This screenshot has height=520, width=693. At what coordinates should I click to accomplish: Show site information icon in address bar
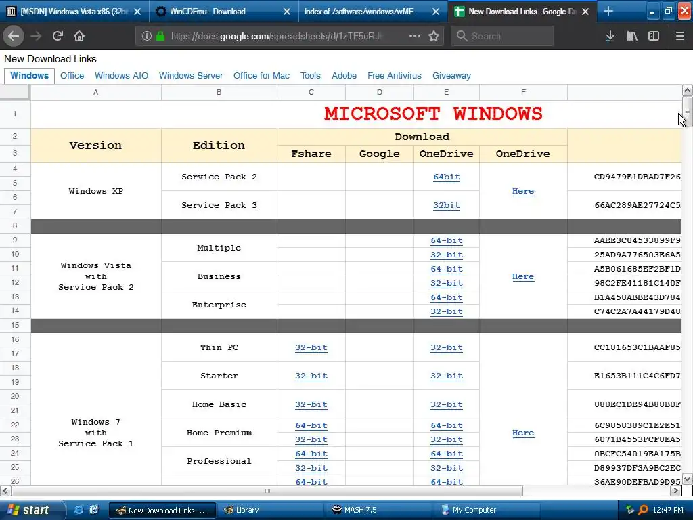coord(147,36)
